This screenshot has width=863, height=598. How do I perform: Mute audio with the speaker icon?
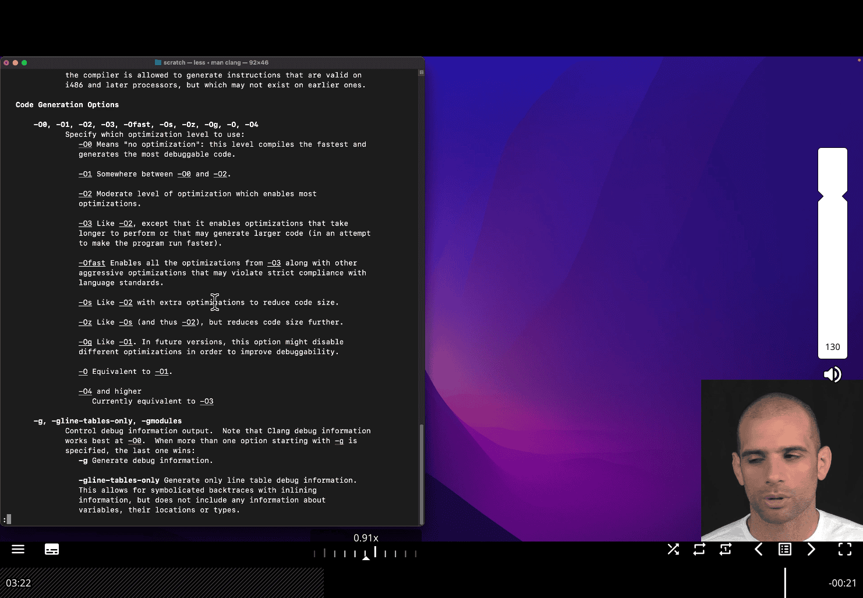click(x=832, y=374)
